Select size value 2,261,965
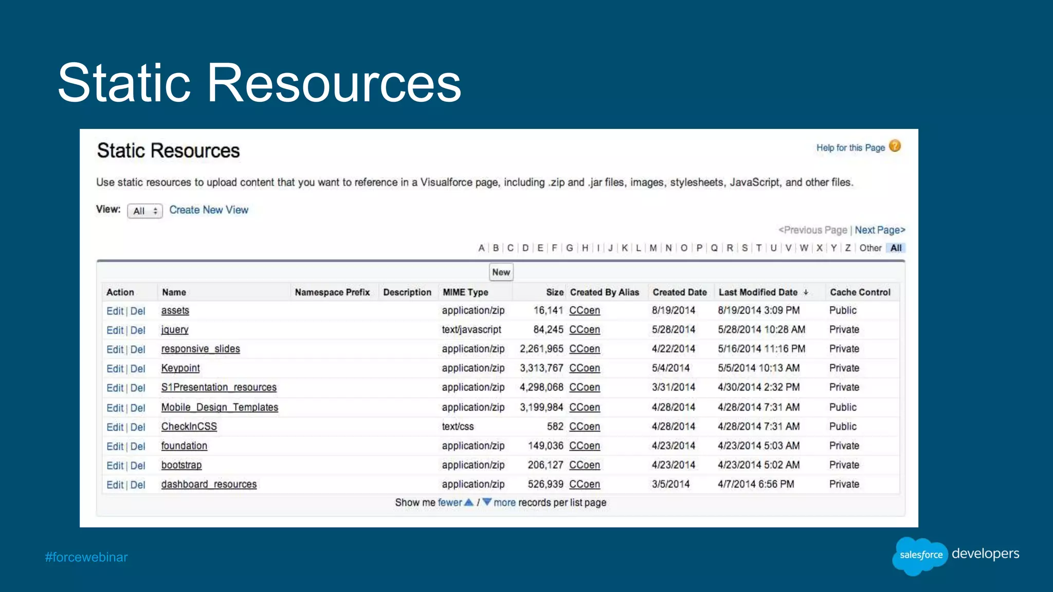The image size is (1053, 592). (541, 349)
